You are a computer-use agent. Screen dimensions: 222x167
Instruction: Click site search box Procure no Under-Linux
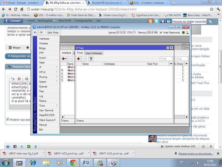[189, 22]
